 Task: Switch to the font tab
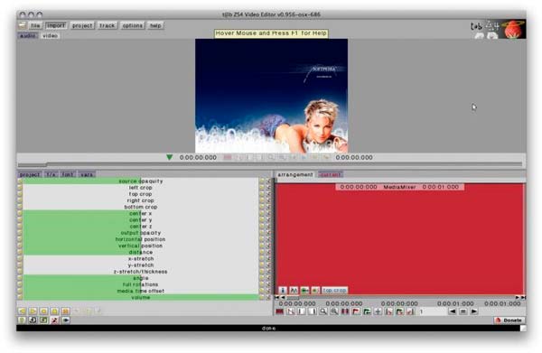pyautogui.click(x=68, y=174)
